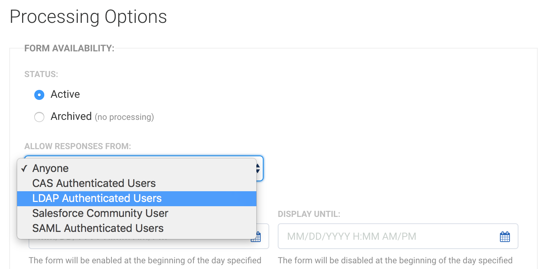Select the Archived status radio button
The height and width of the screenshot is (269, 547).
[39, 117]
